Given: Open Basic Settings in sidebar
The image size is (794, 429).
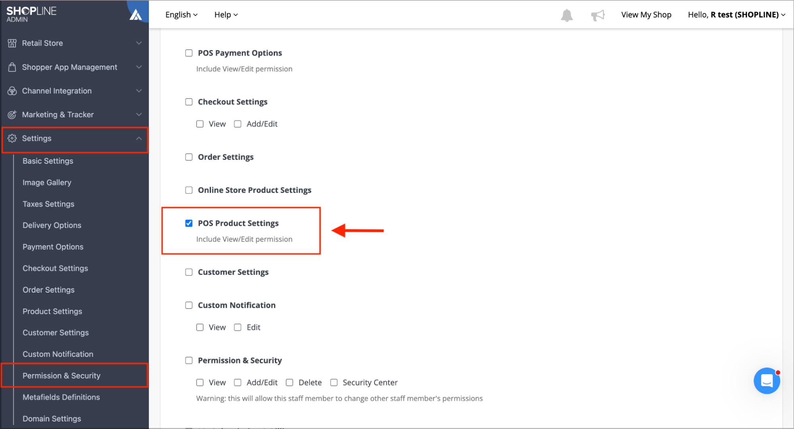Looking at the screenshot, I should (x=48, y=161).
